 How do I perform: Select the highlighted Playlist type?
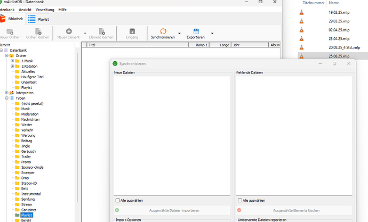coord(27,215)
